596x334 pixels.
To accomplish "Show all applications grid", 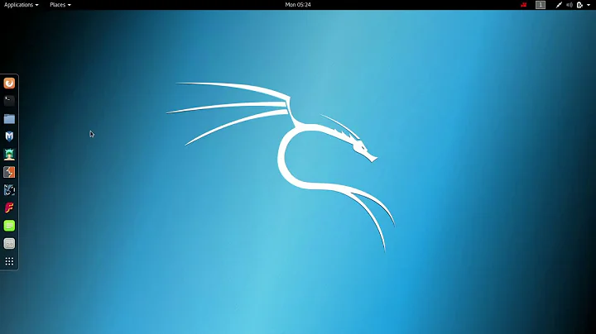I will click(x=9, y=261).
